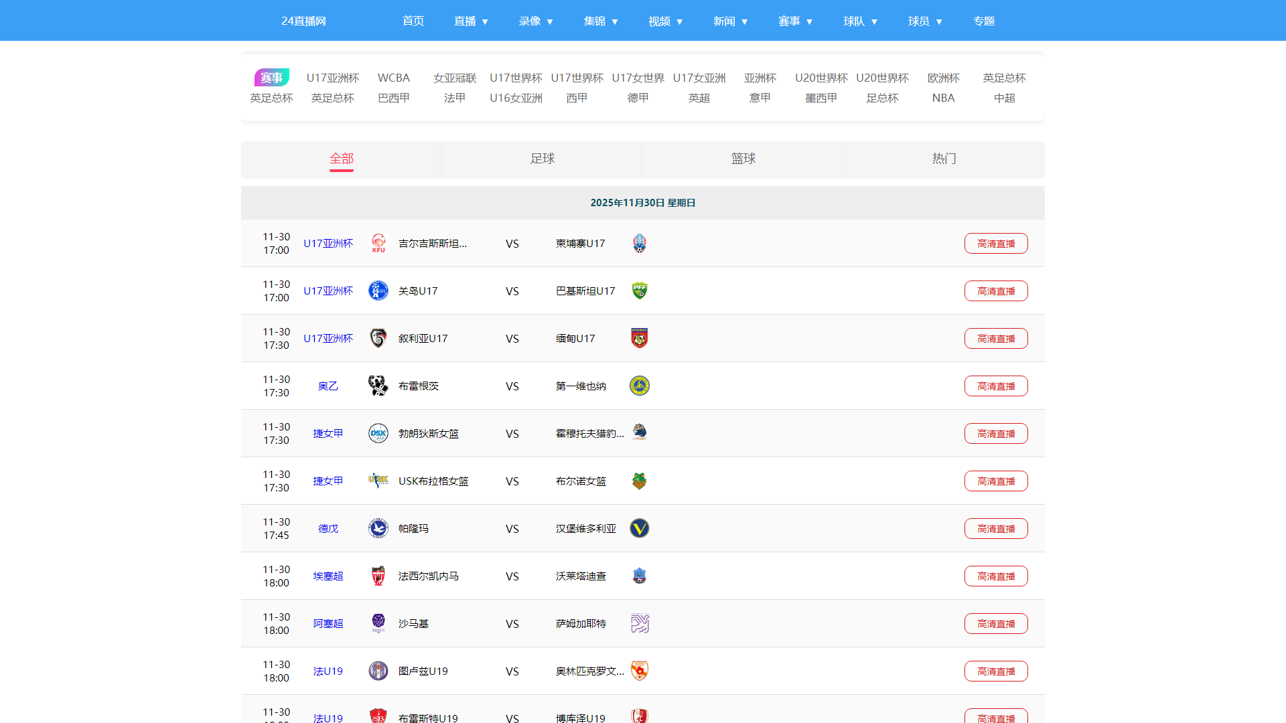The width and height of the screenshot is (1286, 723).
Task: Switch to the 足球 tab
Action: tap(542, 159)
